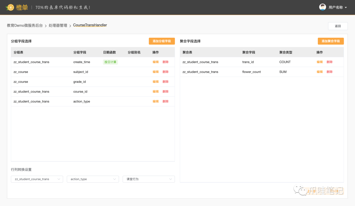Screen dimensions: 355x206
Task: Delete the create_time group field row
Action: (x=165, y=62)
